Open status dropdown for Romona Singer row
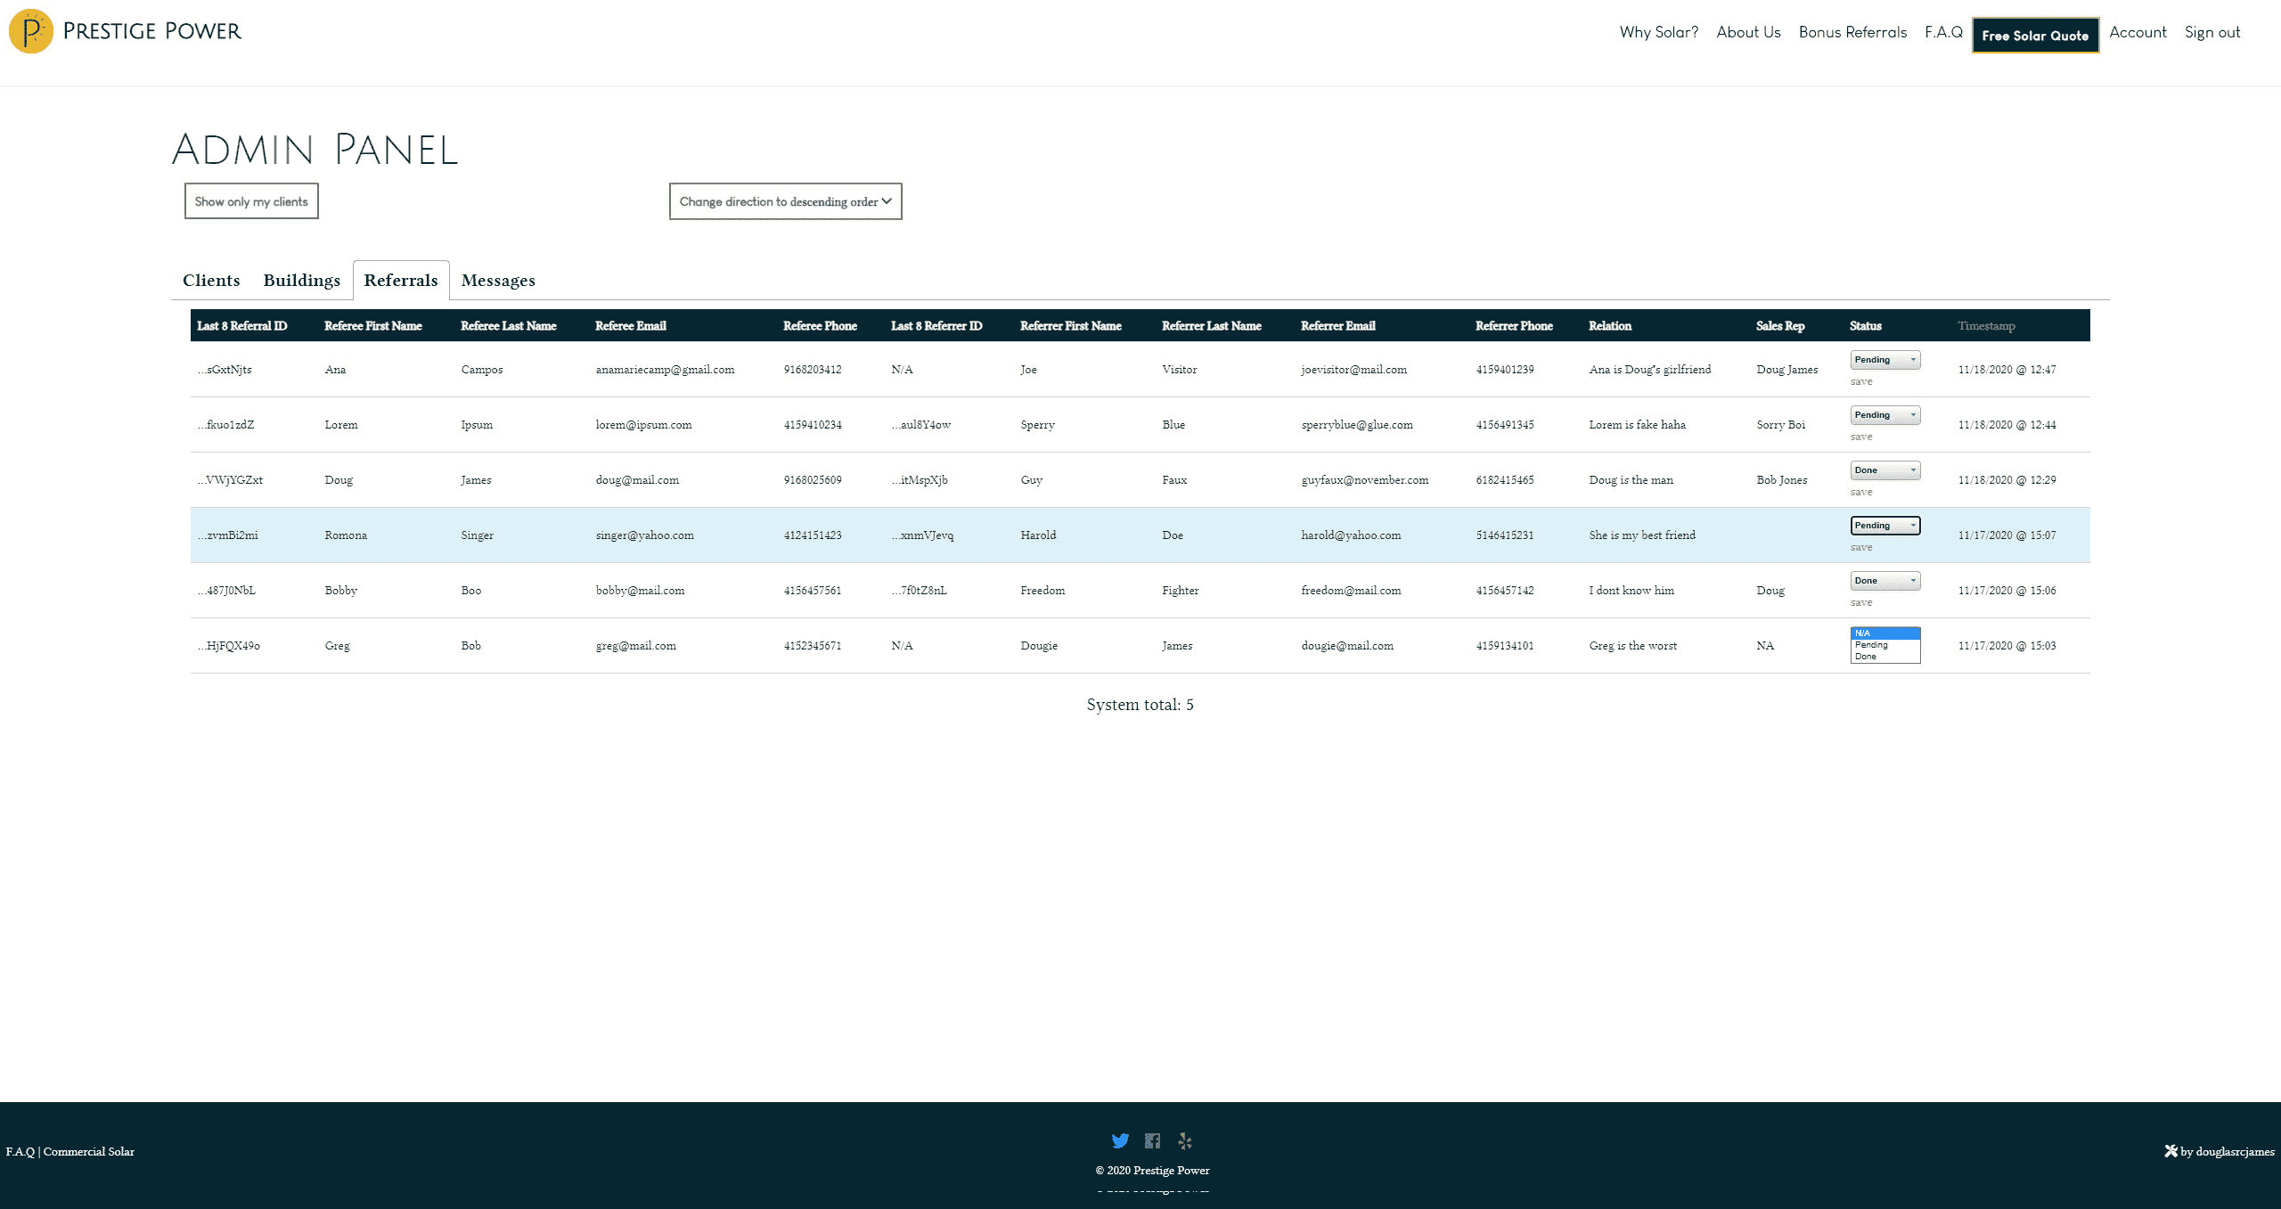This screenshot has height=1209, width=2281. point(1885,526)
